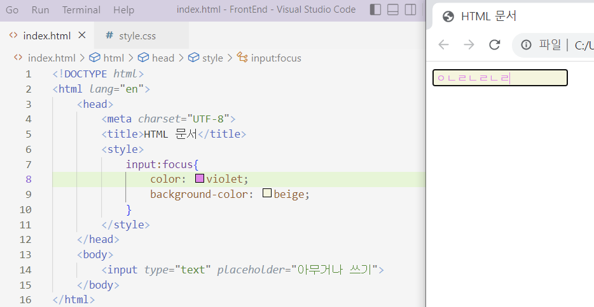The image size is (594, 307).
Task: Select html element in the breadcrumb
Action: tap(114, 58)
